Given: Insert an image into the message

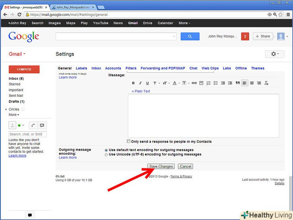Looking at the screenshot, I should point(201,83).
